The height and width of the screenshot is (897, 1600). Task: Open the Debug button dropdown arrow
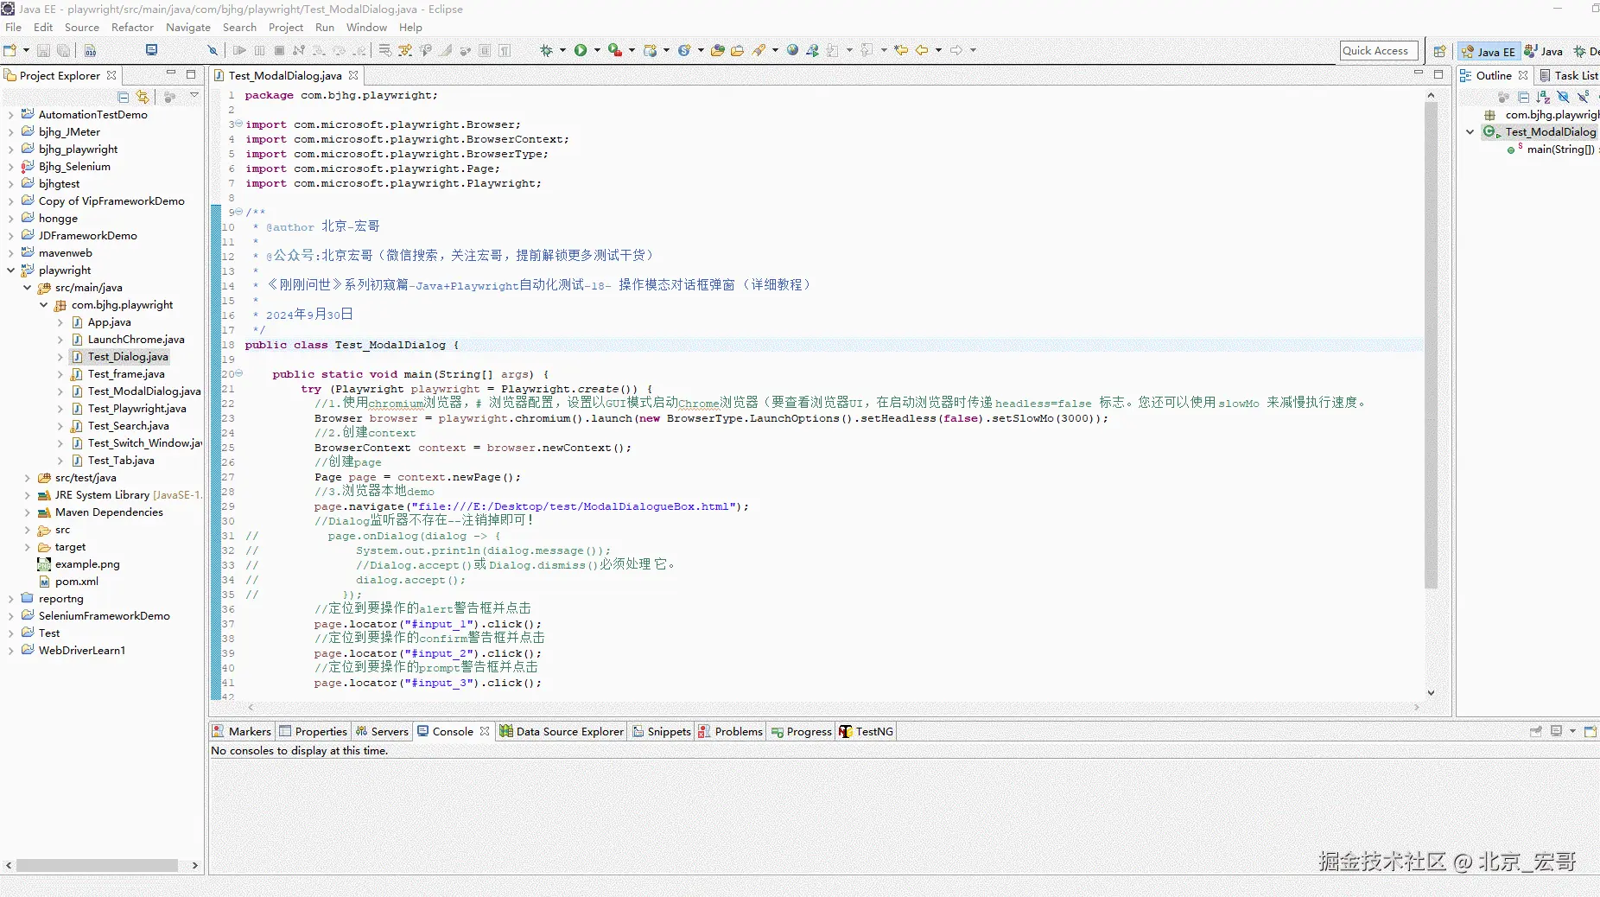(562, 50)
